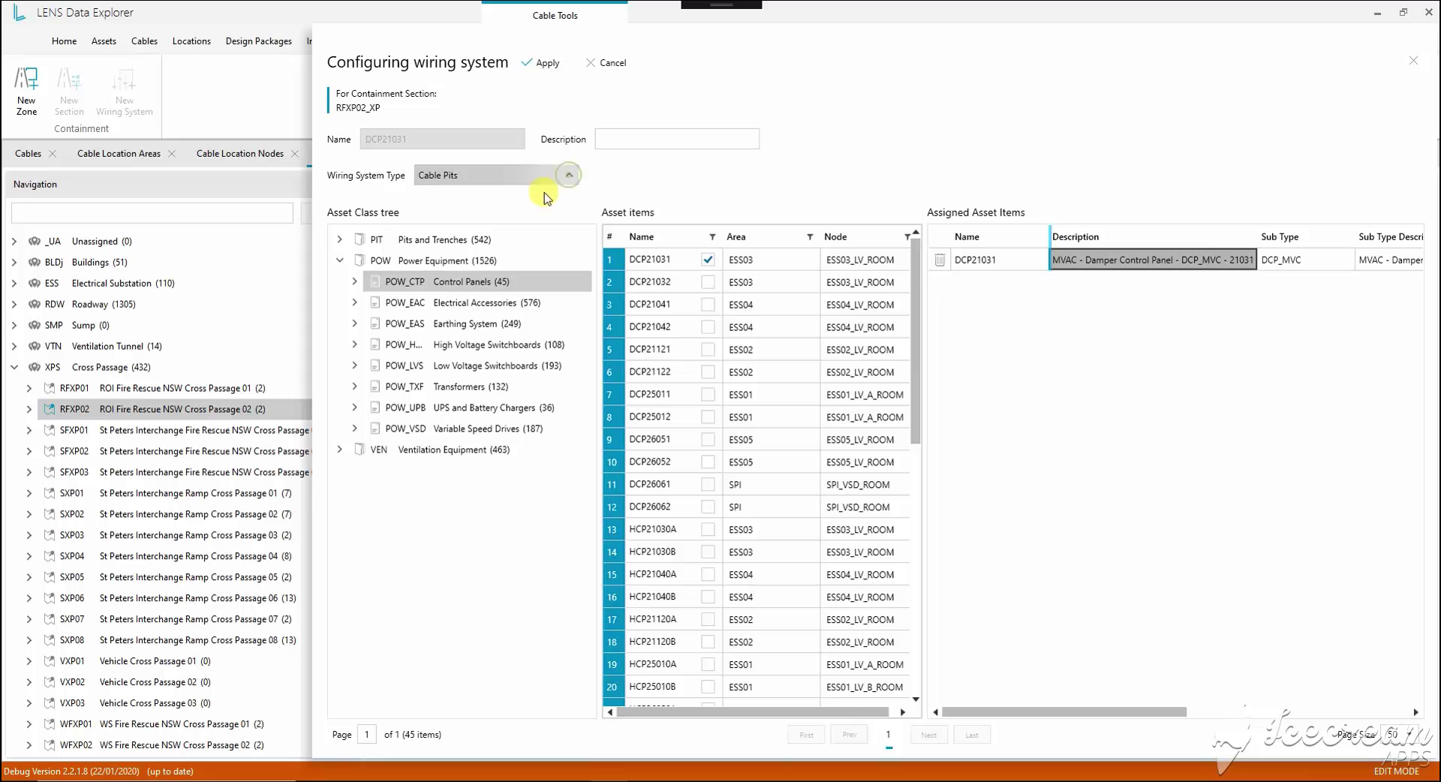This screenshot has height=782, width=1441.
Task: Tick the POW_TXF Transformers class checkbox
Action: pyautogui.click(x=375, y=386)
